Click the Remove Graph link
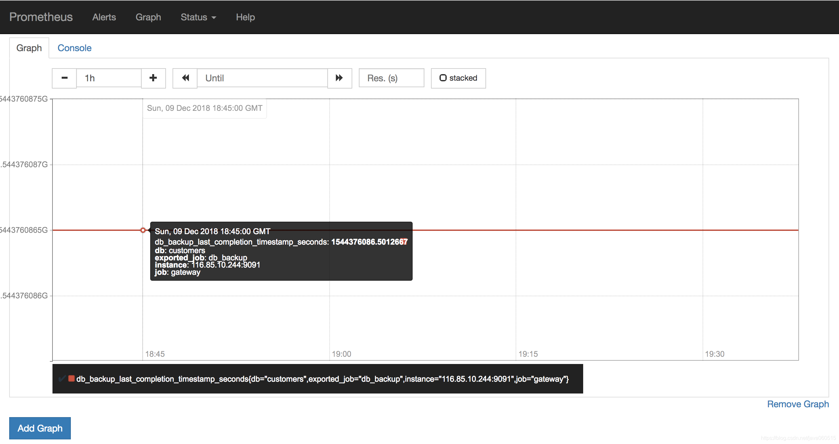839x444 pixels. tap(797, 403)
